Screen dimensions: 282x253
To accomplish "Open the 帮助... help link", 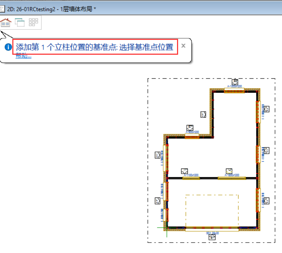I will pos(24,56).
